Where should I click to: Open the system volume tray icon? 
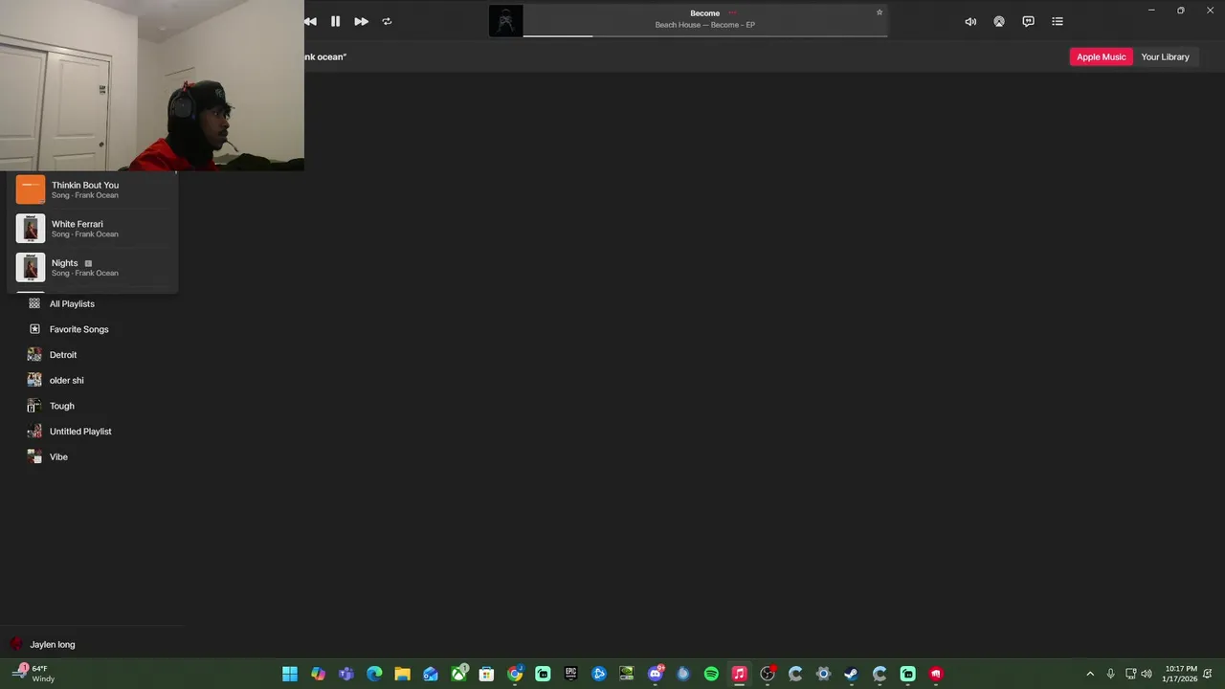(1147, 674)
